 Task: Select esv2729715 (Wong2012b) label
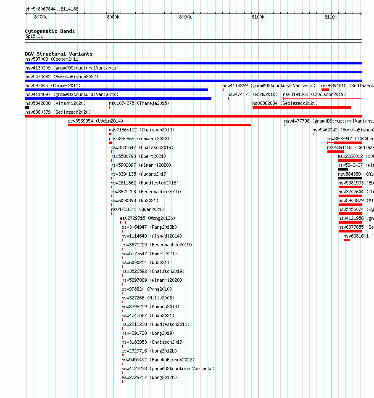[147, 219]
